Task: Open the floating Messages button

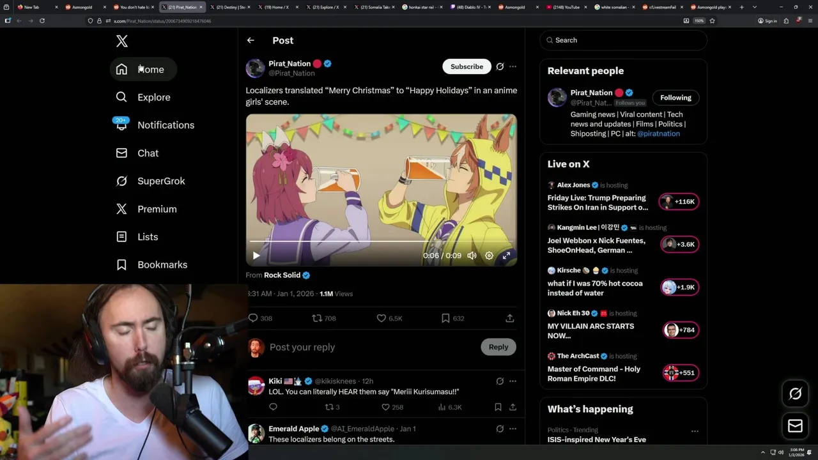Action: pos(795,426)
